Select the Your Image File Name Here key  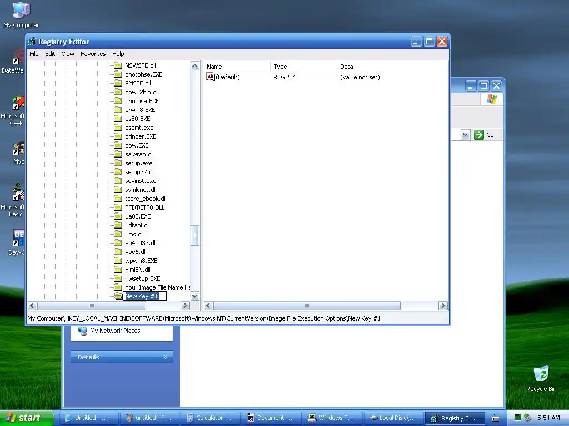click(x=157, y=287)
